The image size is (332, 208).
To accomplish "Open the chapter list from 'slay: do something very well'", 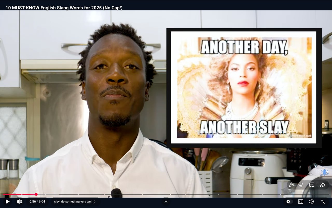I will pos(73,201).
